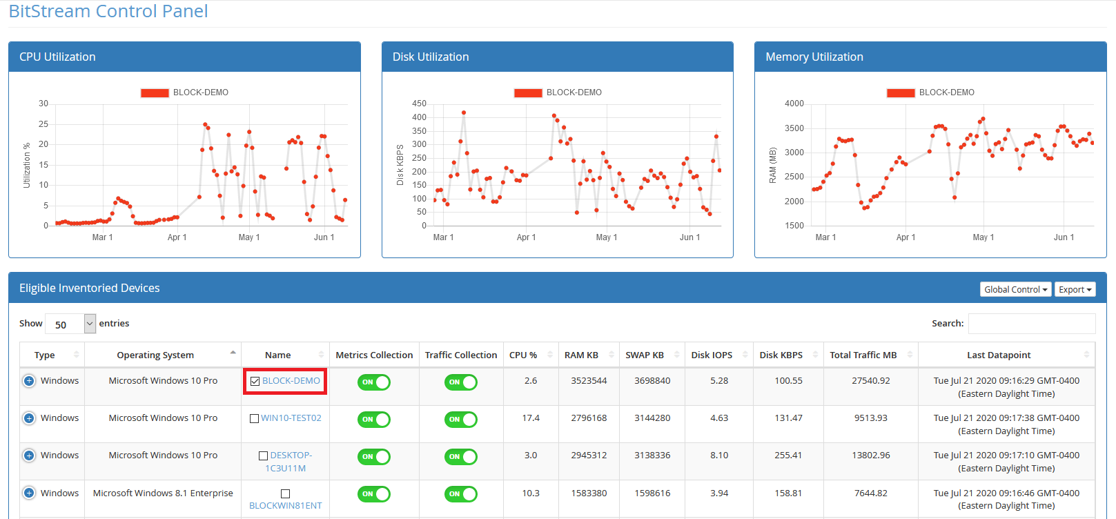Viewport: 1116px width, 519px height.
Task: Sort by Type column arrows
Action: point(76,355)
